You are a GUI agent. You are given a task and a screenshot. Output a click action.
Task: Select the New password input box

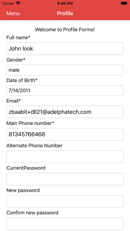point(65,201)
